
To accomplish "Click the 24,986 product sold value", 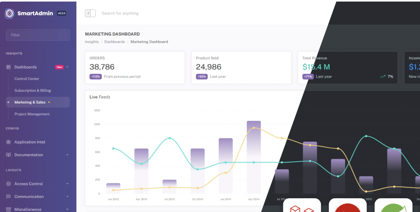I will (x=208, y=67).
